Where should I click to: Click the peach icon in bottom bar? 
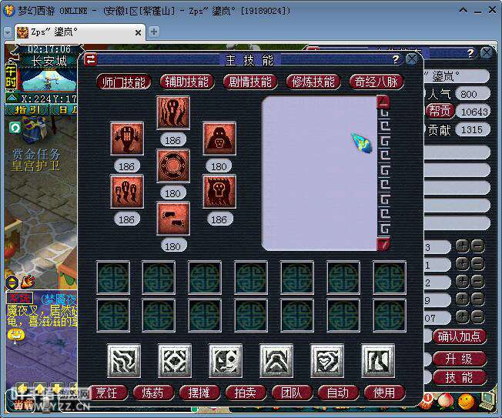click(x=446, y=401)
